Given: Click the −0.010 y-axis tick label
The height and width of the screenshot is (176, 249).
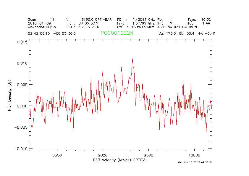Looking at the screenshot, I should 20,148.
